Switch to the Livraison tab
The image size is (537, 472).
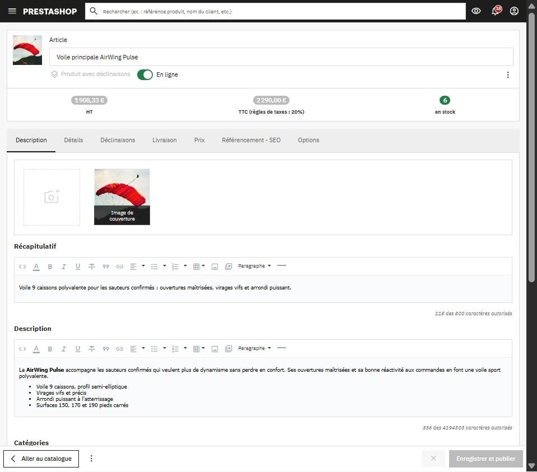[165, 140]
